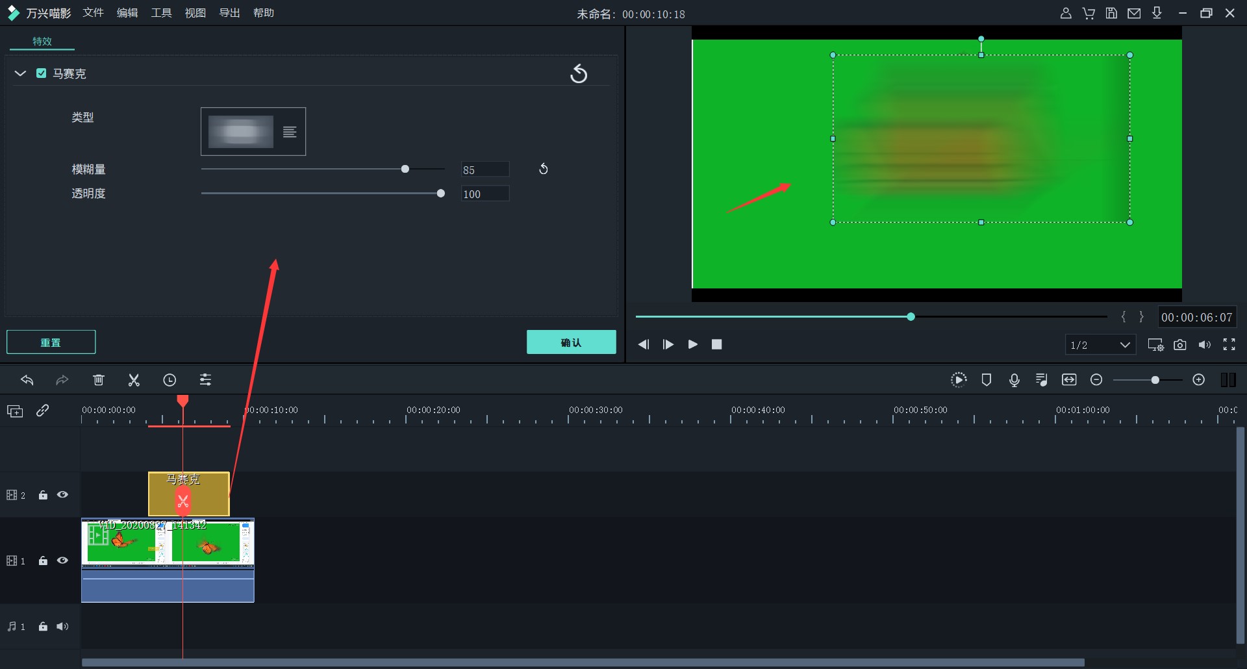Viewport: 1247px width, 669px height.
Task: Click the 确认 confirm button
Action: [571, 342]
